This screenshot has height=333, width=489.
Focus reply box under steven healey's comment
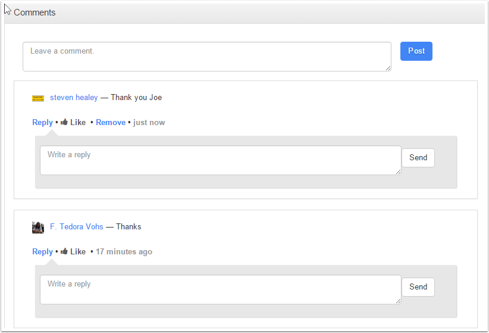coord(220,160)
